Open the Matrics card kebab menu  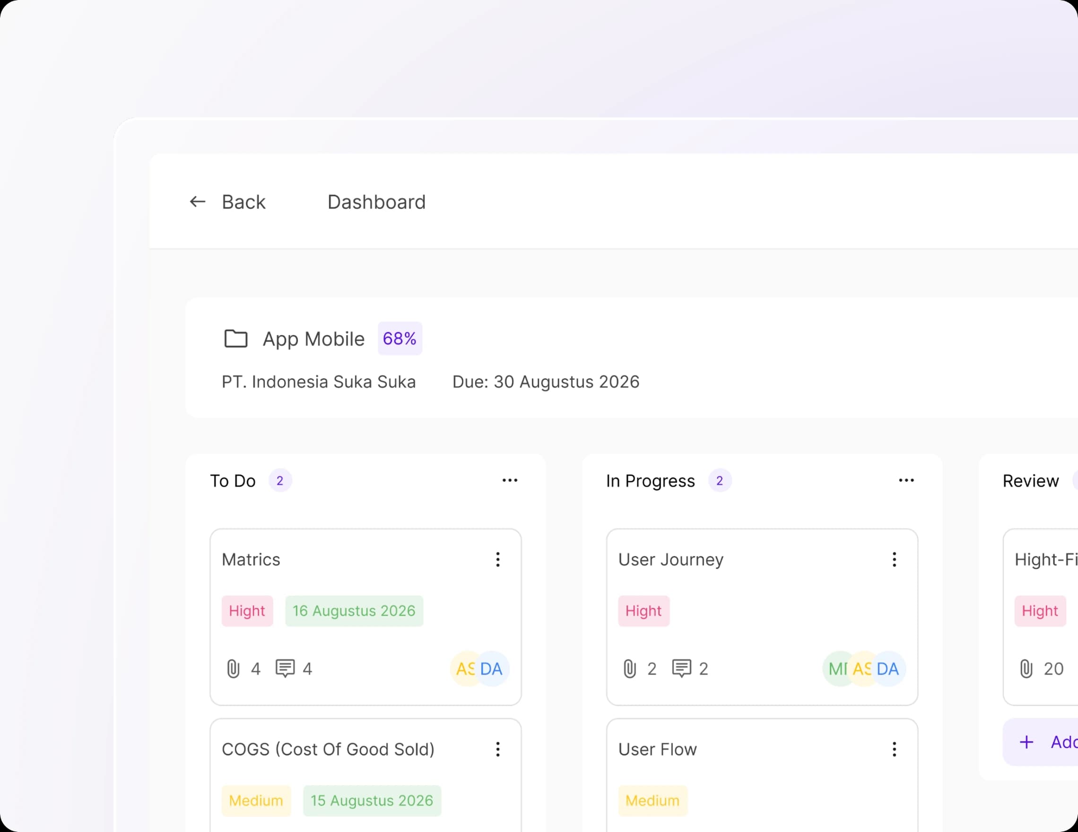click(x=497, y=559)
